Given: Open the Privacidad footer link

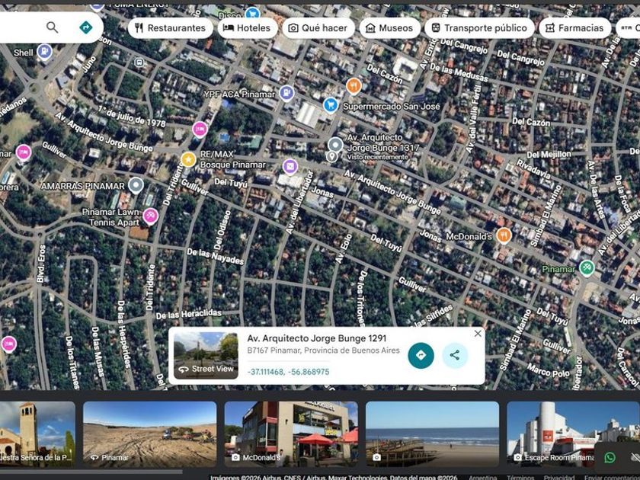Looking at the screenshot, I should [558, 477].
